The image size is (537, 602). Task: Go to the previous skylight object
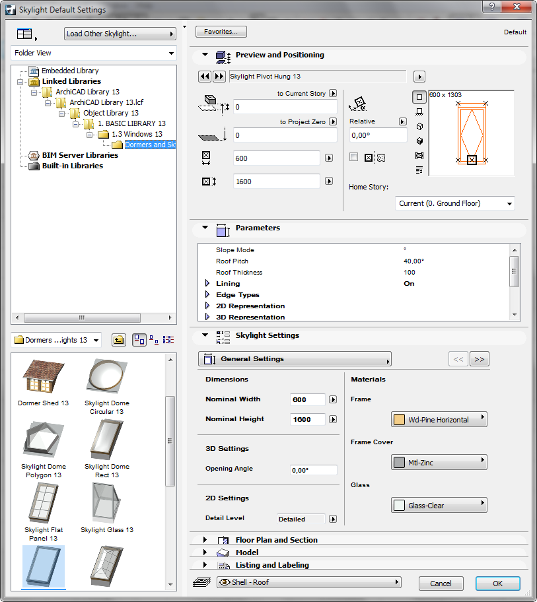tap(205, 77)
